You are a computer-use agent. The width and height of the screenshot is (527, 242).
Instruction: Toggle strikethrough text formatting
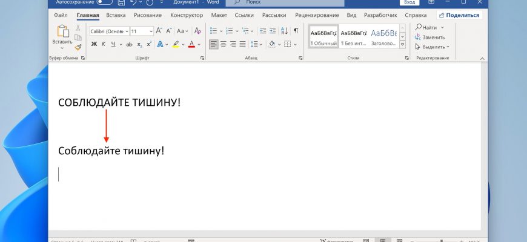pos(129,44)
